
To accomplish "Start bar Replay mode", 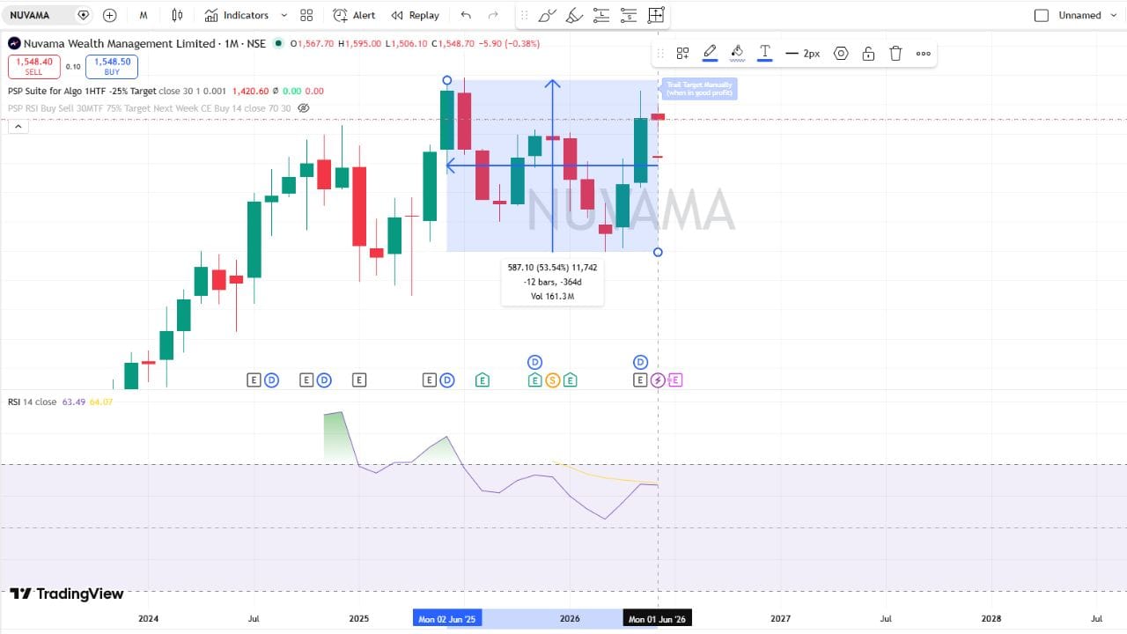I will tap(415, 15).
